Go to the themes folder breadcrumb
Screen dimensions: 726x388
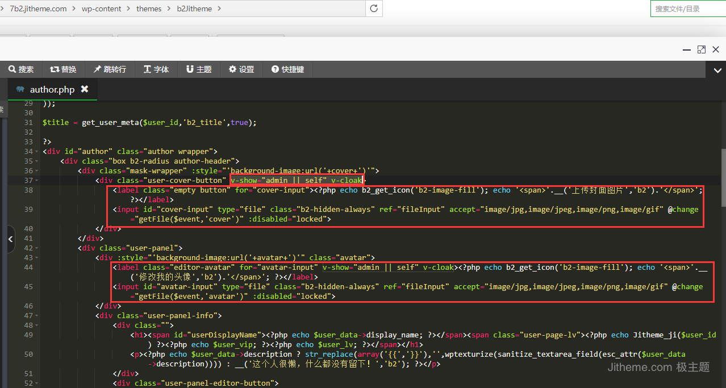pyautogui.click(x=149, y=9)
